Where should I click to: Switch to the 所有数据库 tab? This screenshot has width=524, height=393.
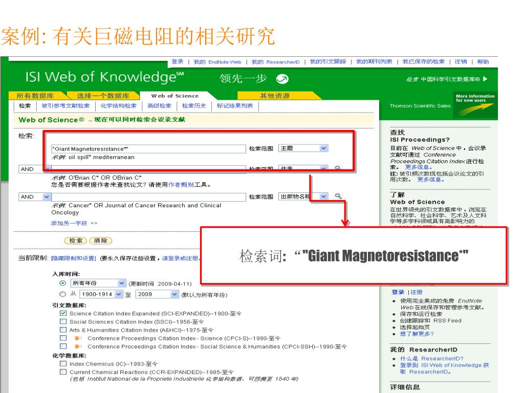(35, 96)
